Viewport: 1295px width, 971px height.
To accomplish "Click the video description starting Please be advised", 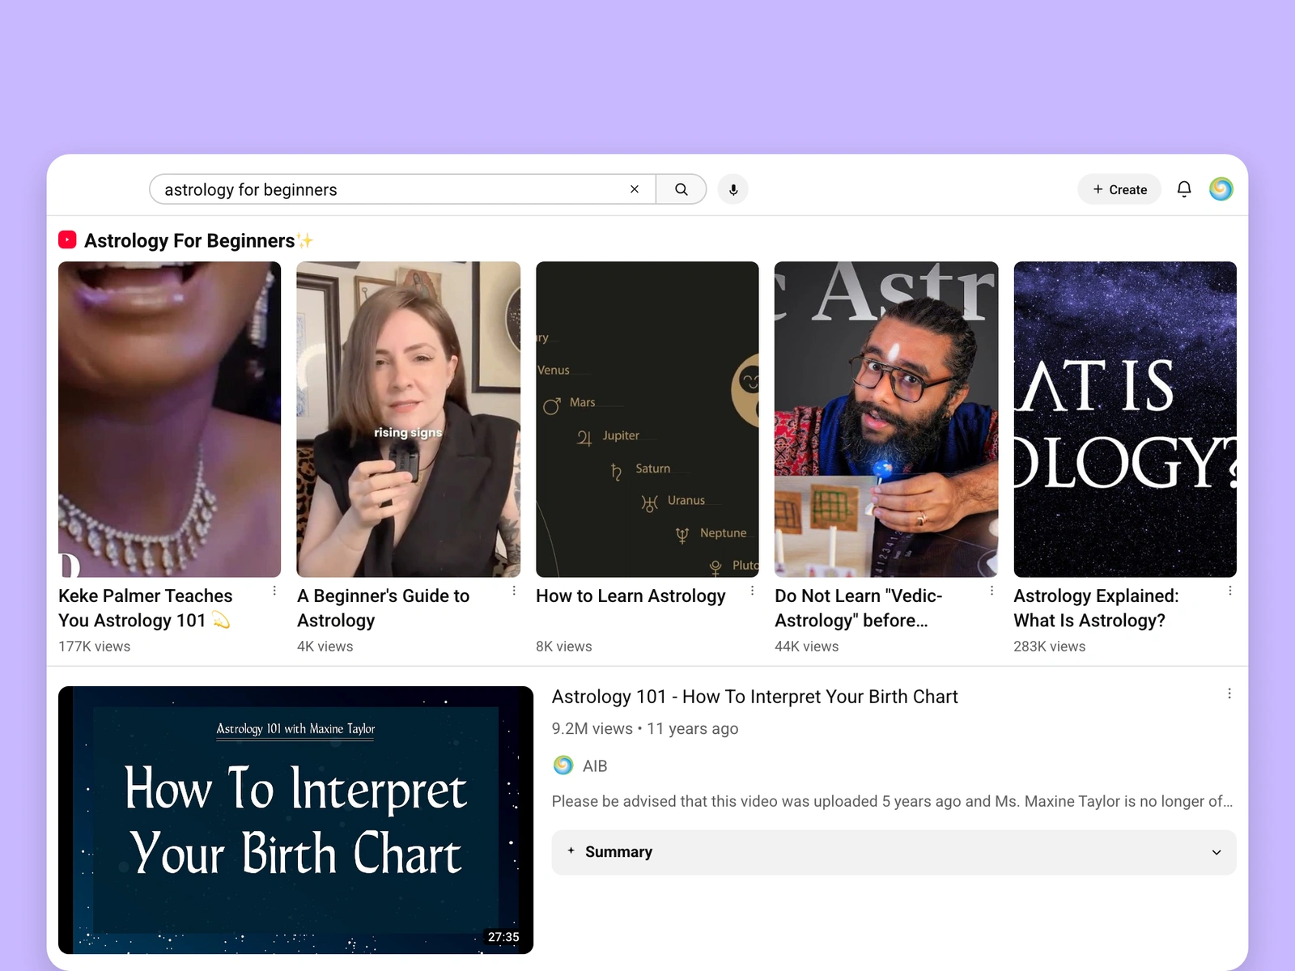I will [892, 801].
